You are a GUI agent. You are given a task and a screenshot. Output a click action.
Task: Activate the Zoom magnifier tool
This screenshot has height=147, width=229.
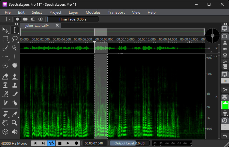15,123
